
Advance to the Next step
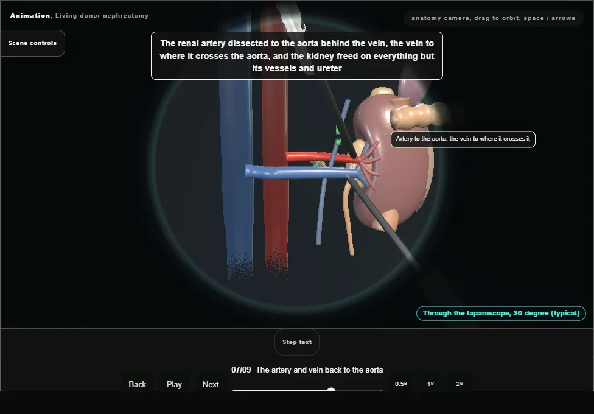coord(211,384)
